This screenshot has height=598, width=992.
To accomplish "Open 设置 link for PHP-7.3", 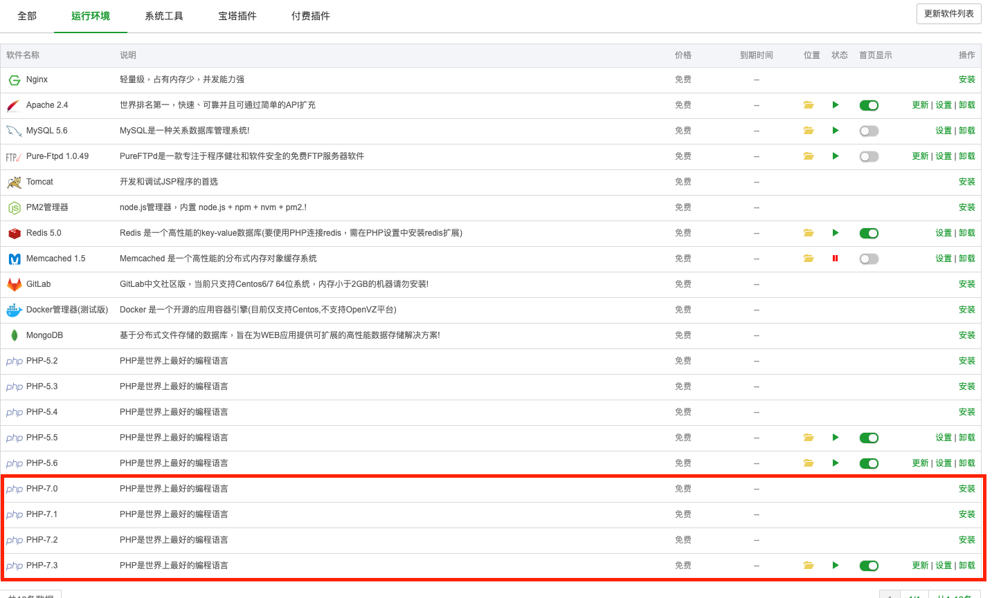I will pyautogui.click(x=944, y=566).
